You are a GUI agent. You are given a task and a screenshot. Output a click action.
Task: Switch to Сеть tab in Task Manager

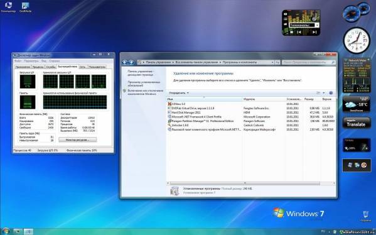tap(83, 67)
